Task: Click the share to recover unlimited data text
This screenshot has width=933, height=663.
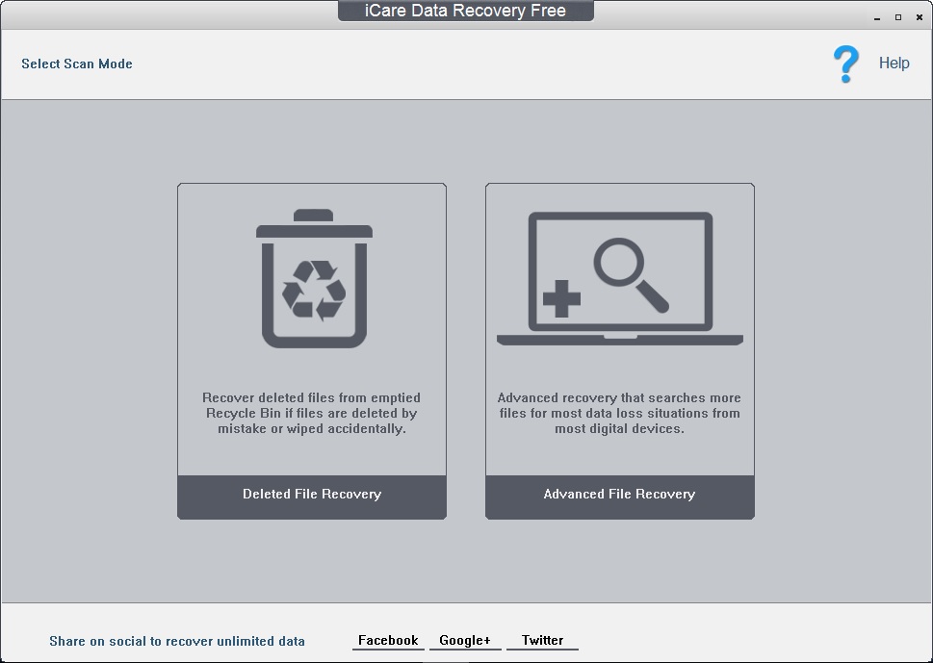Action: pyautogui.click(x=177, y=641)
